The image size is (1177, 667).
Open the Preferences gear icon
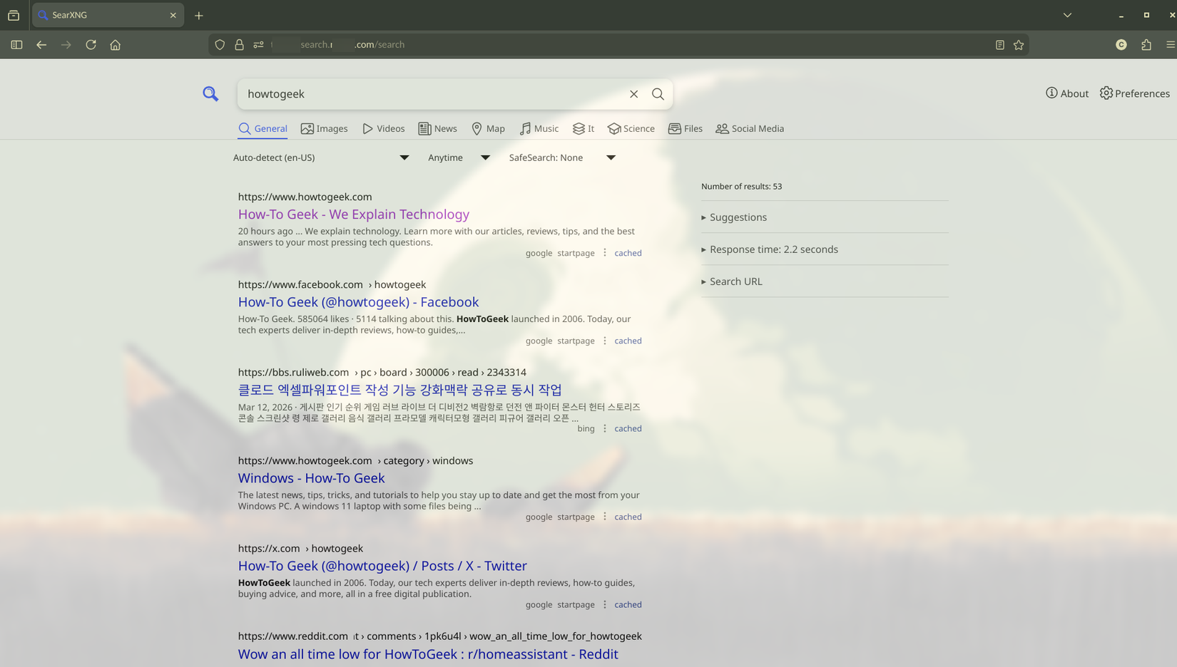pyautogui.click(x=1106, y=93)
